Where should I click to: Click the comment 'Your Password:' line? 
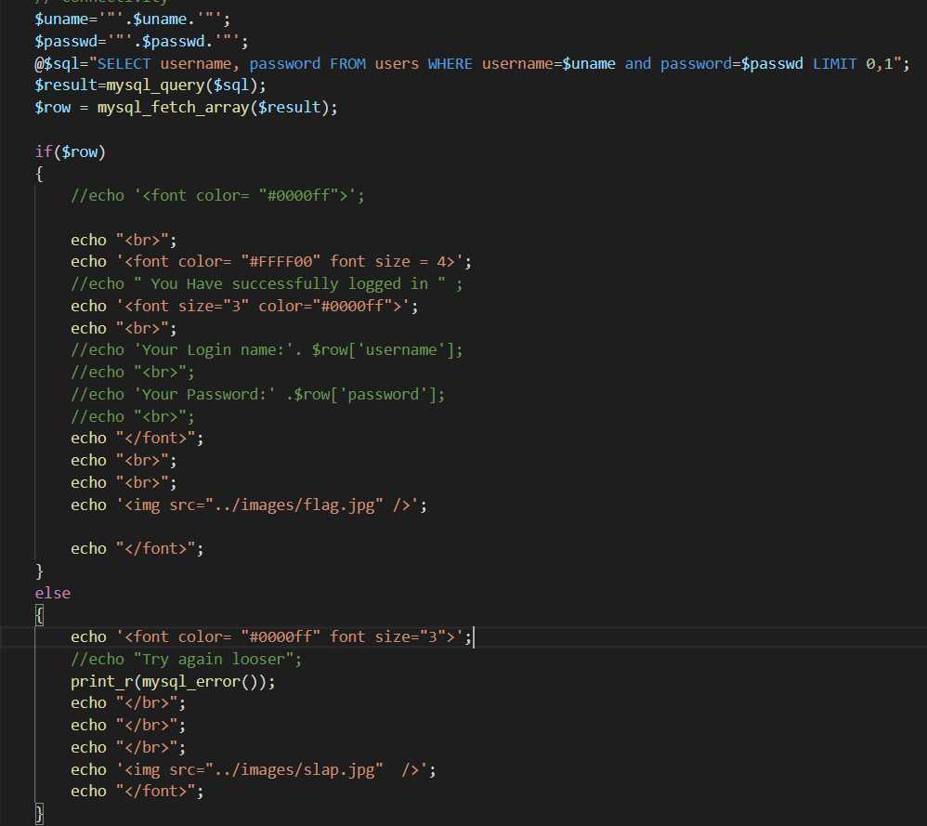pos(257,394)
